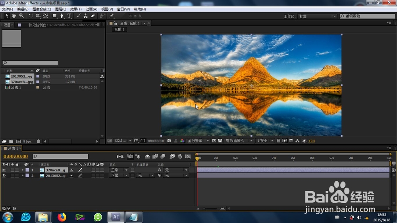Toggle live update icon in timeline
The height and width of the screenshot is (223, 397).
pyautogui.click(x=130, y=156)
